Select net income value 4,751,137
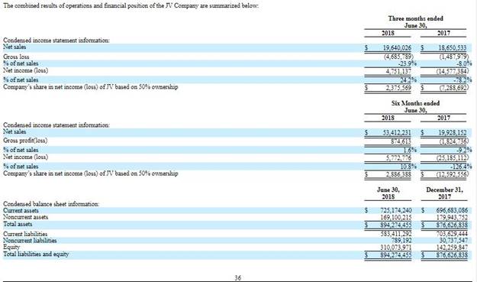The width and height of the screenshot is (477, 282). click(x=398, y=71)
